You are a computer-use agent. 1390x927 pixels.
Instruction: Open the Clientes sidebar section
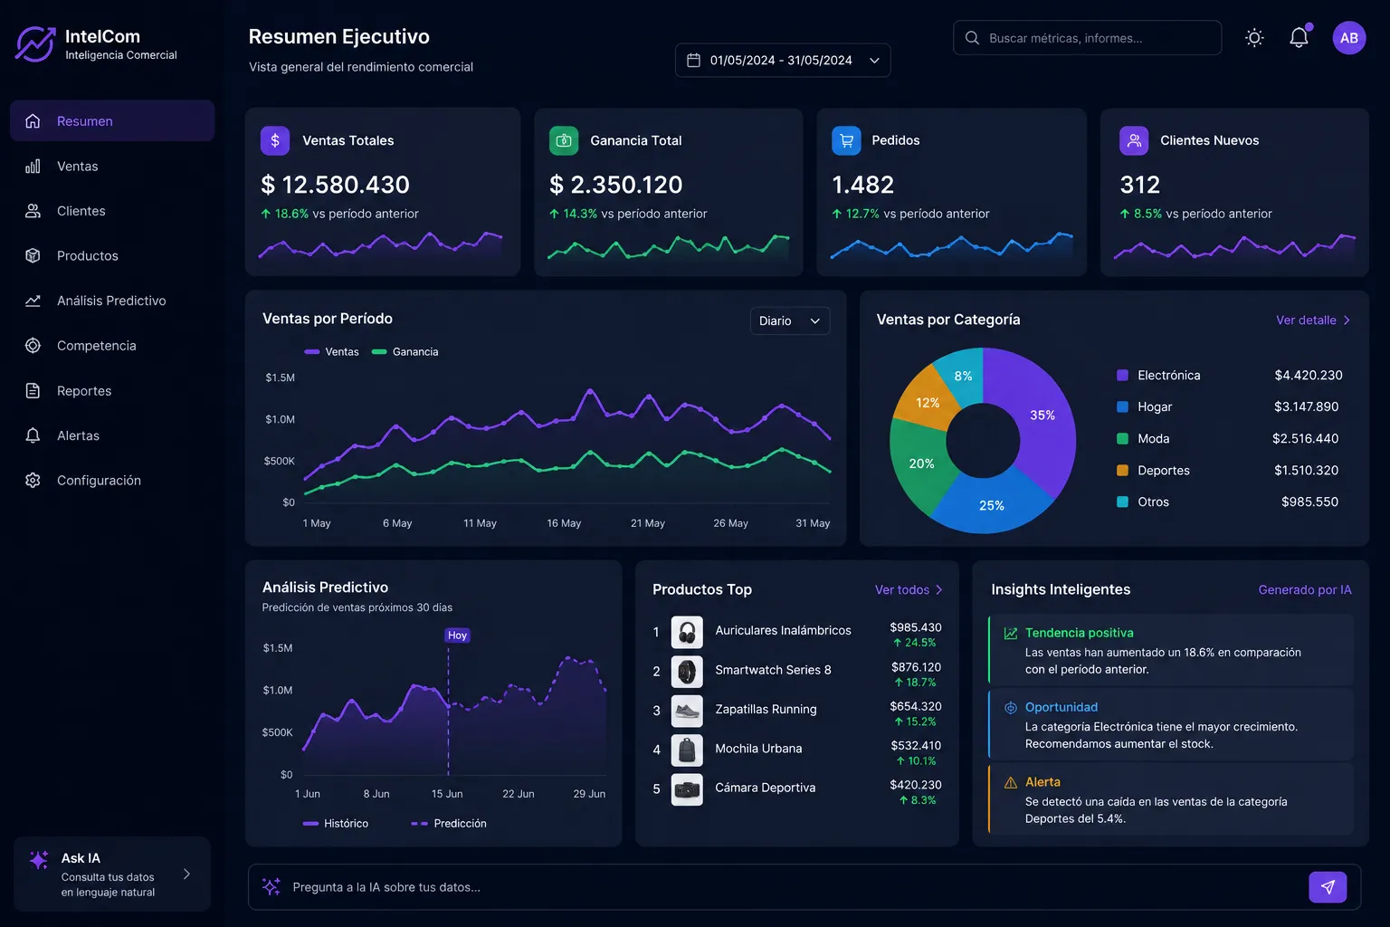coord(112,211)
